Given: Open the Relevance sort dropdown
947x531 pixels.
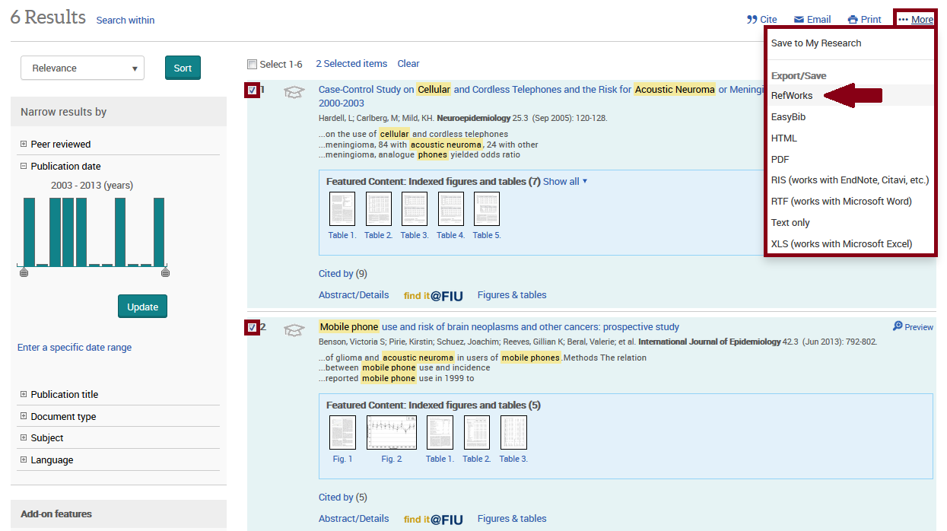Looking at the screenshot, I should [x=82, y=68].
